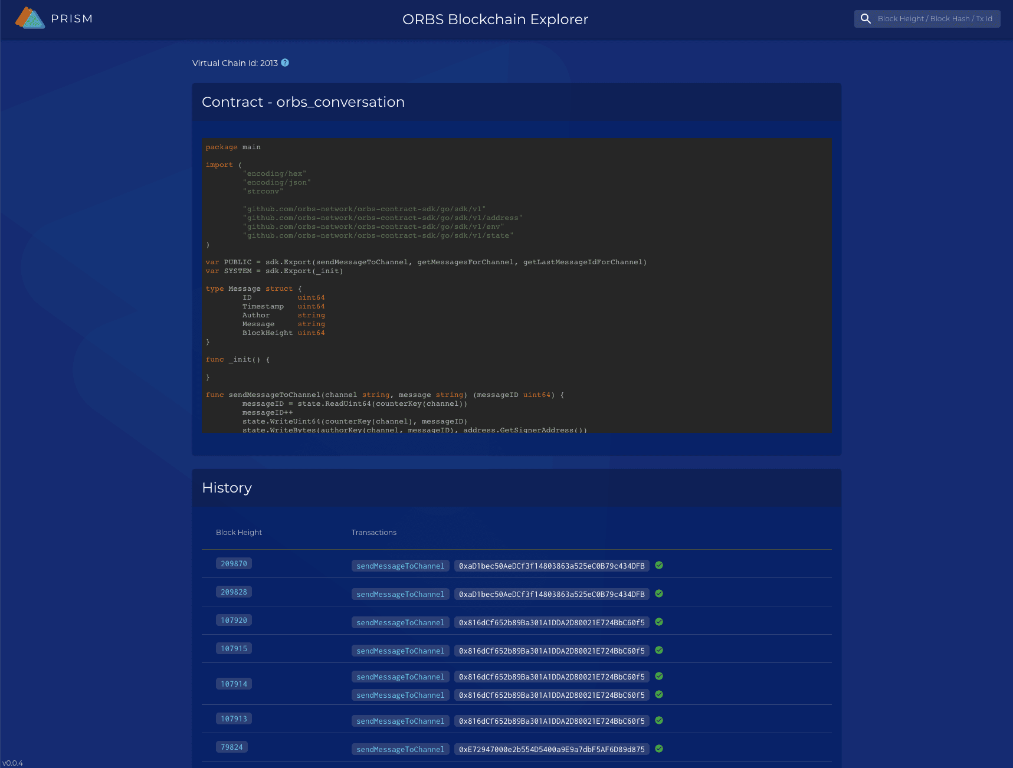
Task: Click the success checkmark for block 79824
Action: (659, 749)
